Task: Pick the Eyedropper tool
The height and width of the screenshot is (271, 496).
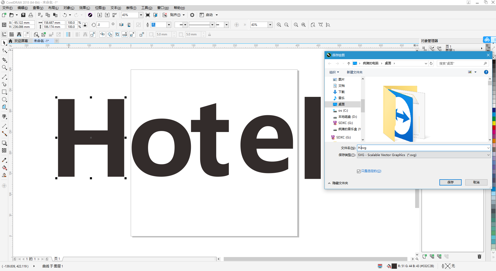Action: (4, 160)
